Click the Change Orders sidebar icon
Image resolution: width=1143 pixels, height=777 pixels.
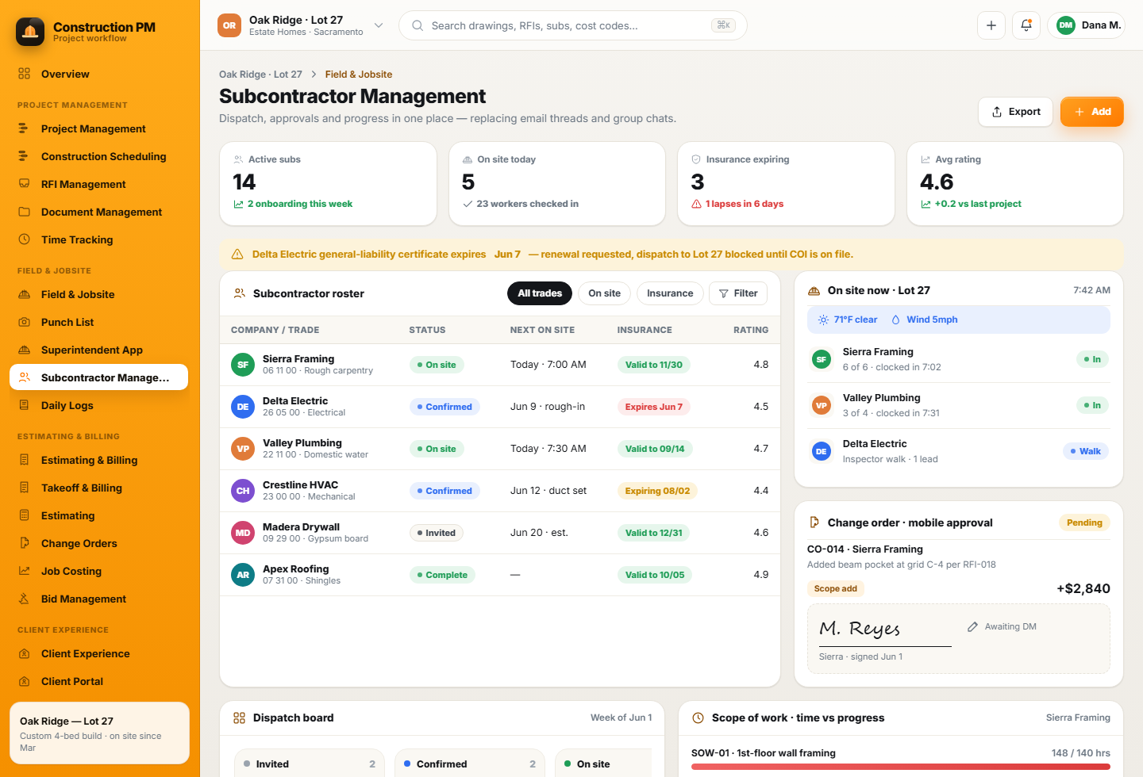pos(24,543)
